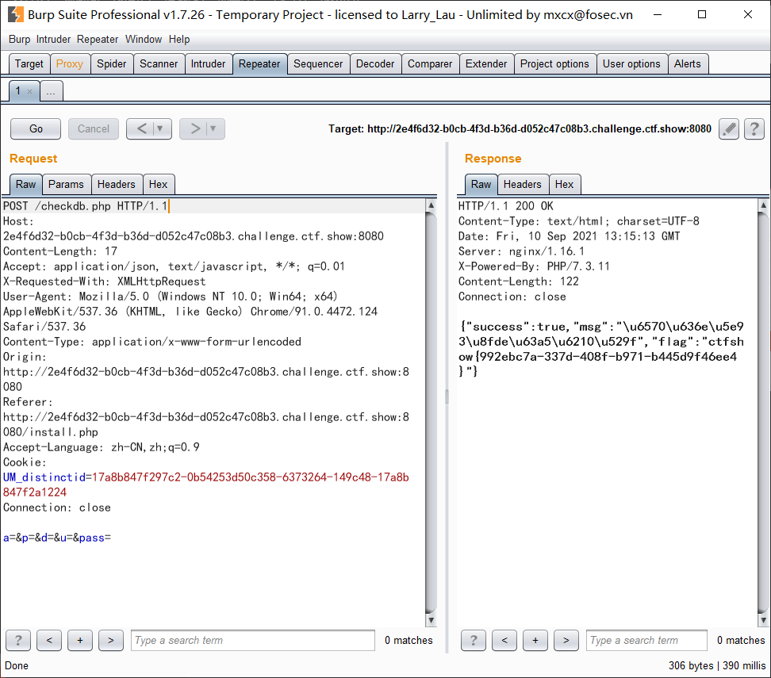Show the response Headers view

coord(522,185)
